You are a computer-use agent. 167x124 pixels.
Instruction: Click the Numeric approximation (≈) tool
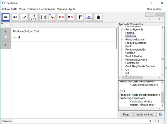coord(15,17)
